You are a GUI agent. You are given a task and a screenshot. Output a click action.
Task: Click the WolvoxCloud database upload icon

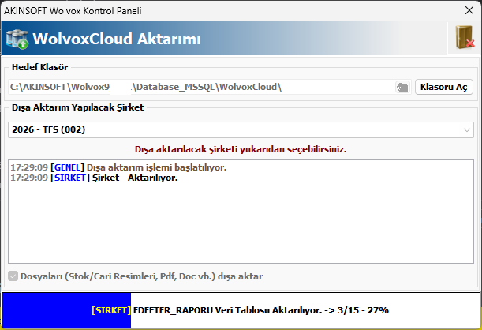[17, 39]
